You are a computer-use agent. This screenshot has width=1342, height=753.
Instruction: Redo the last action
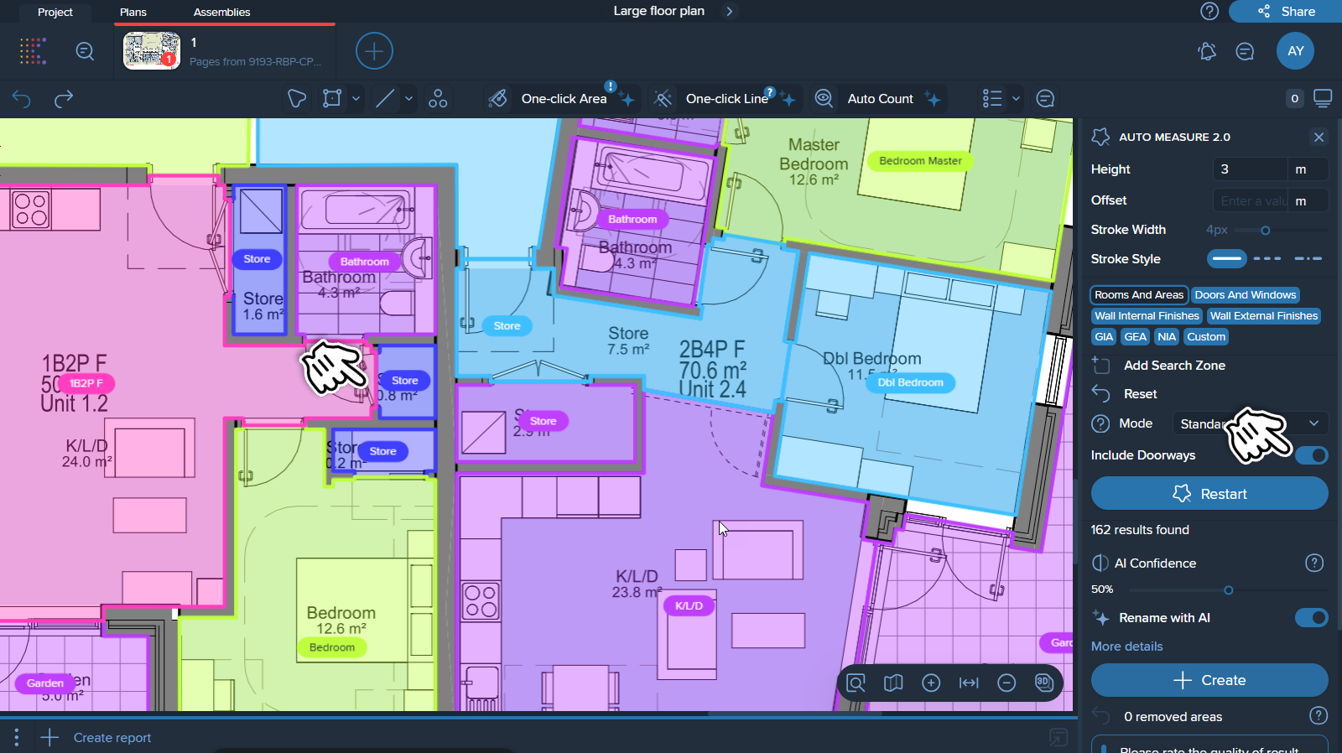(x=64, y=99)
